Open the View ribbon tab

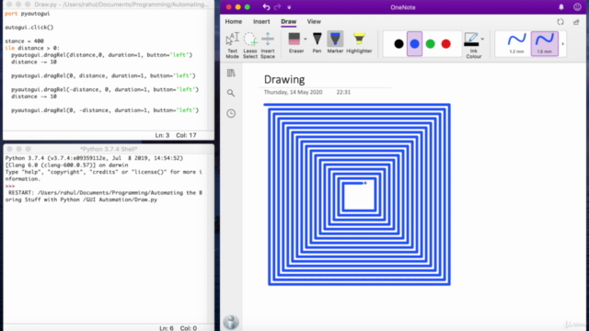pyautogui.click(x=314, y=22)
